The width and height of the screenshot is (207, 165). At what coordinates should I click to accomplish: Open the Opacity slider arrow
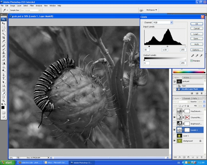point(204,102)
